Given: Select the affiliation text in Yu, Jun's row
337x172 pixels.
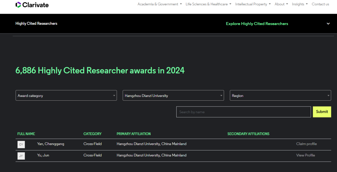Looking at the screenshot, I should 152,155.
